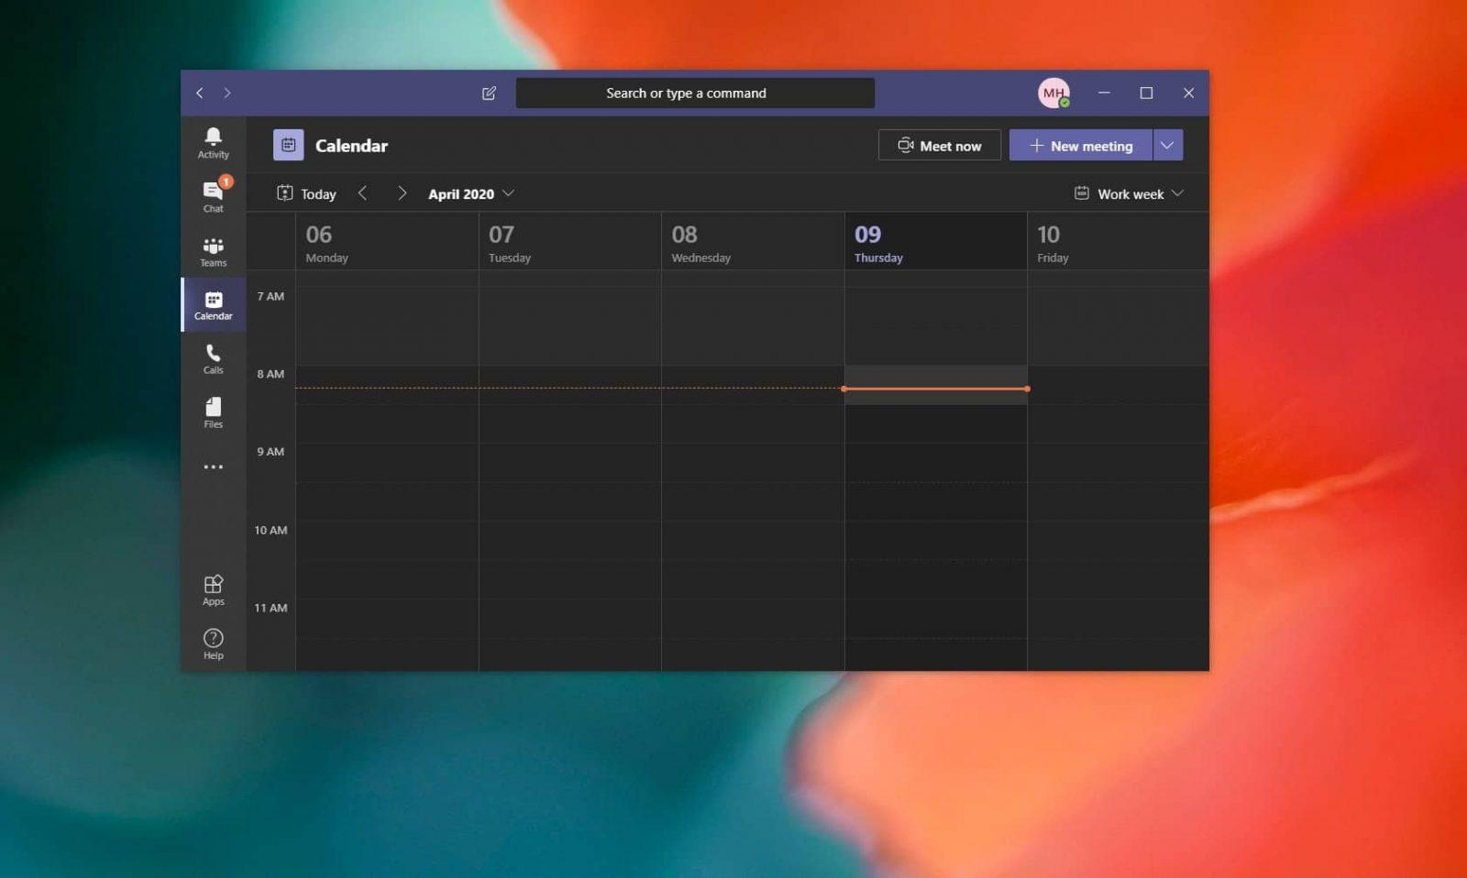Select the 10 Friday column header
Screen dimensions: 1467x878
click(x=1118, y=242)
